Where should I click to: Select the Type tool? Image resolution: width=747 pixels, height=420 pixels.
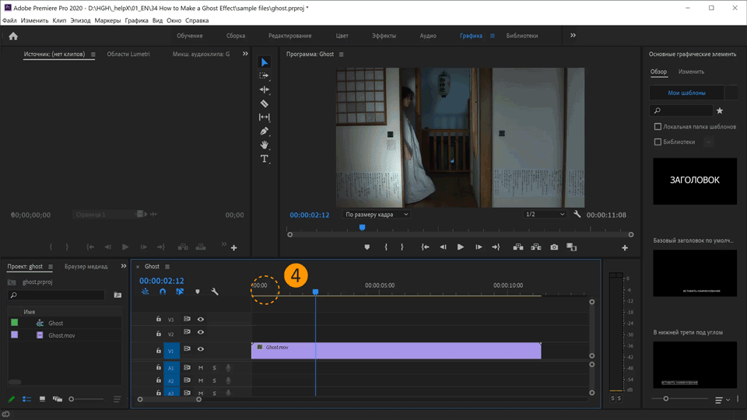coord(265,159)
